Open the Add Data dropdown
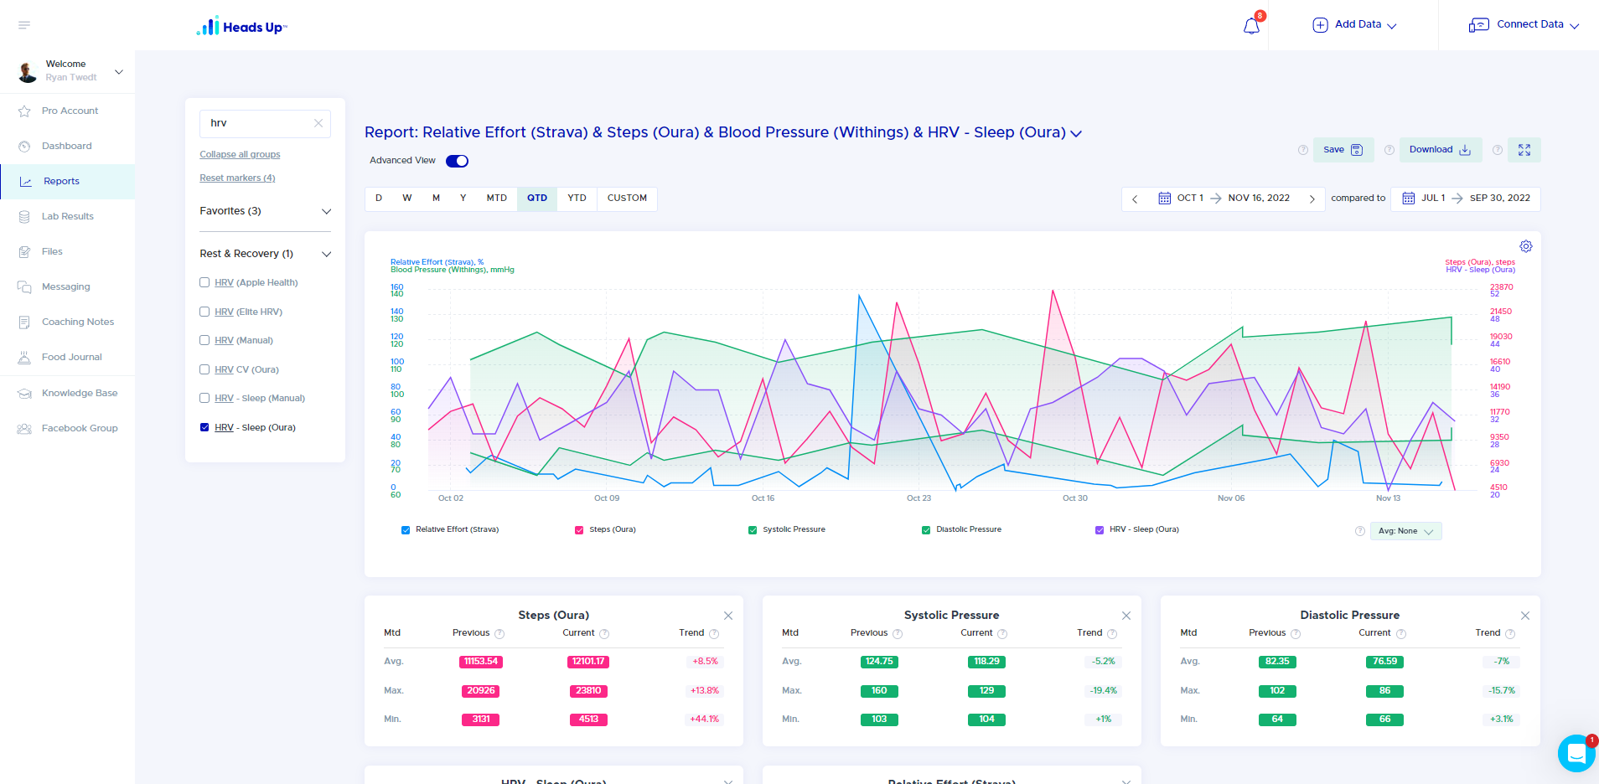The height and width of the screenshot is (784, 1599). tap(1354, 25)
